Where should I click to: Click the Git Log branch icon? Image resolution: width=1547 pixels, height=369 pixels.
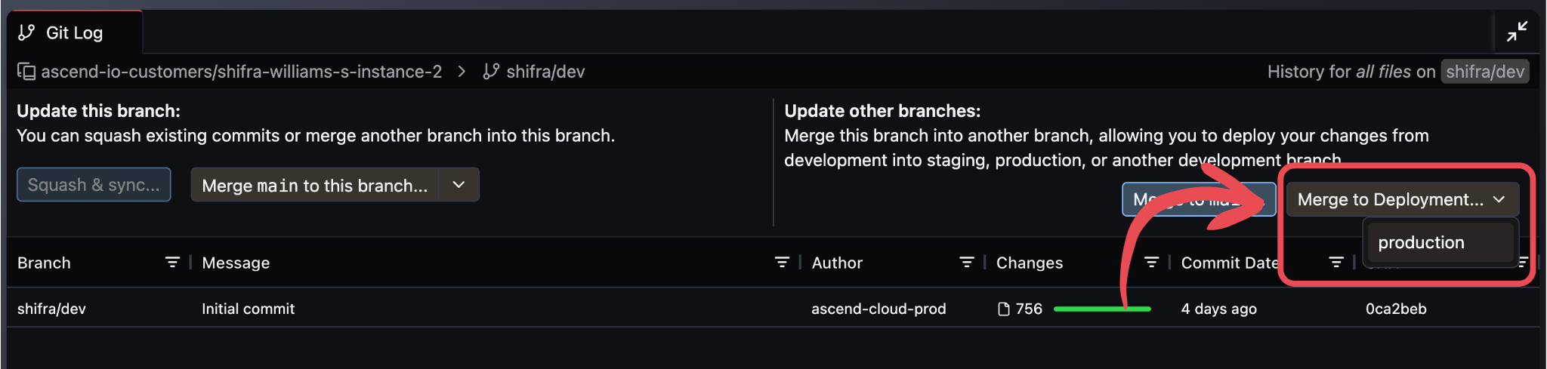tap(26, 32)
